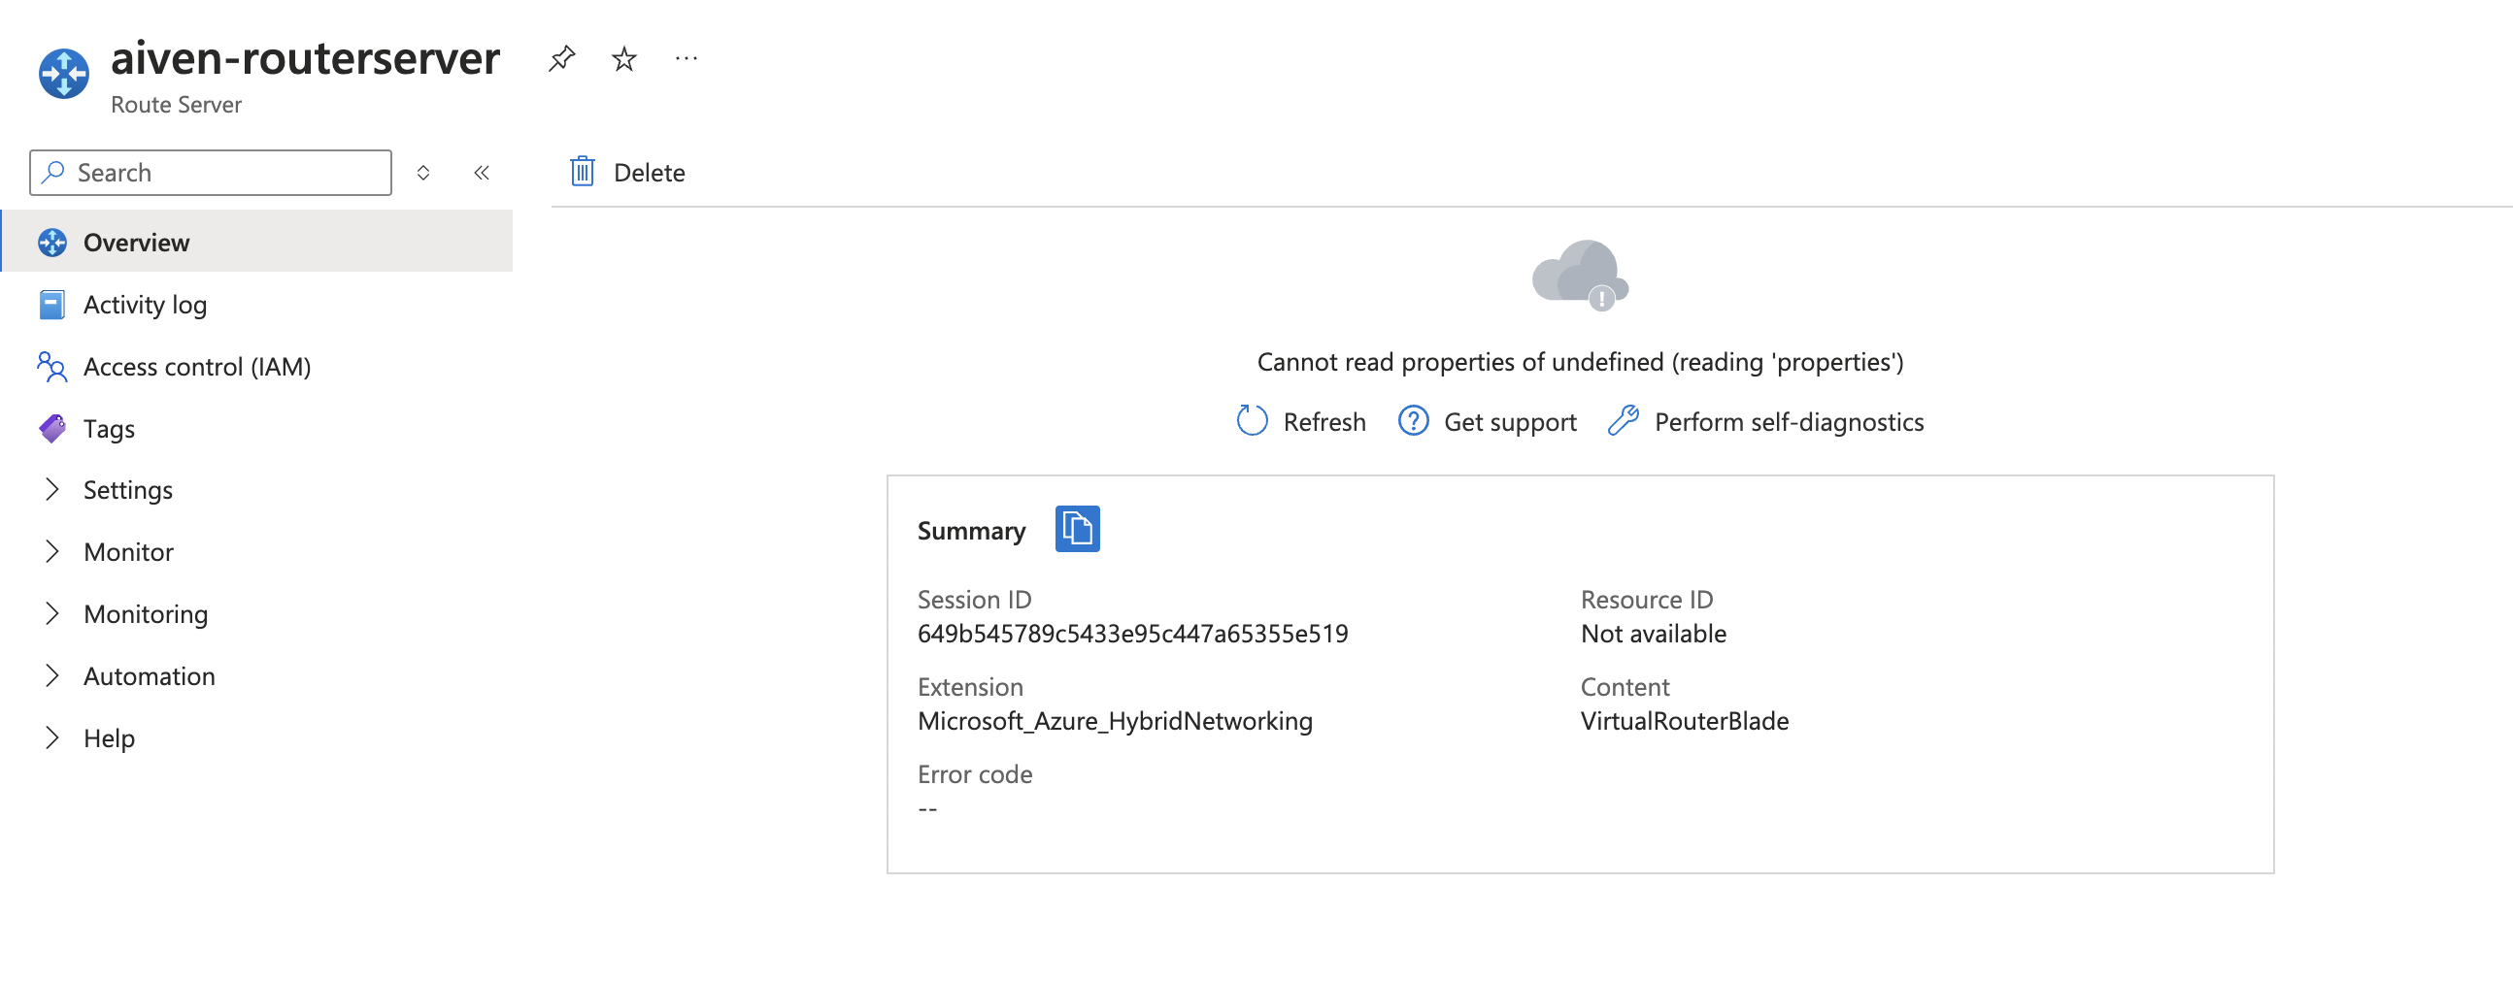The height and width of the screenshot is (982, 2513).
Task: Expand the Help section
Action: [x=52, y=738]
